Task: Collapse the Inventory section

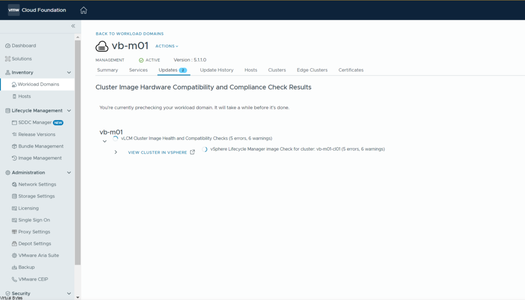Action: (69, 73)
